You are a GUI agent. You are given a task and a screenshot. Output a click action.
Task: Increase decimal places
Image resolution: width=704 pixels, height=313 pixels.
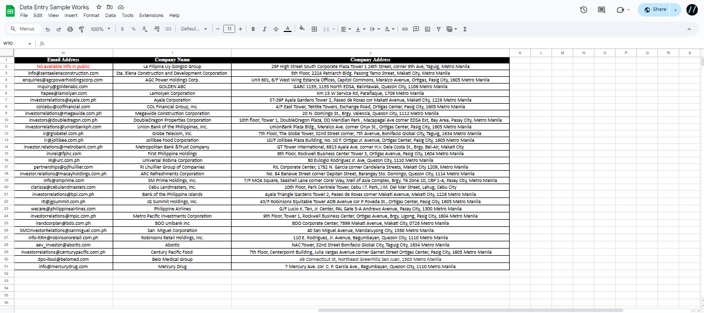156,29
